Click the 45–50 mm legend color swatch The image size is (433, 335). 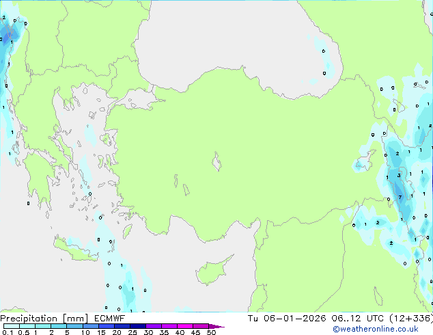click(x=201, y=326)
